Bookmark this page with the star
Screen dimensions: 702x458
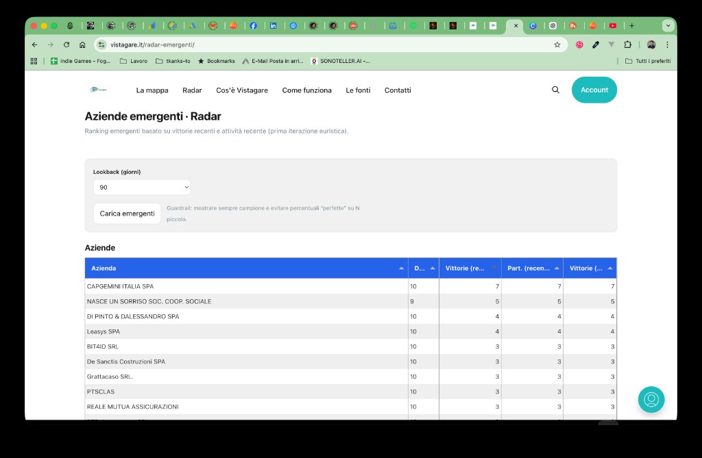[557, 44]
